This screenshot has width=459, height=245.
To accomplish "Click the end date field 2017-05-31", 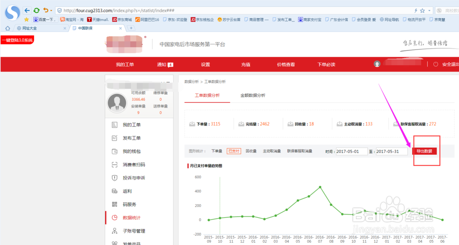I will tap(392, 151).
